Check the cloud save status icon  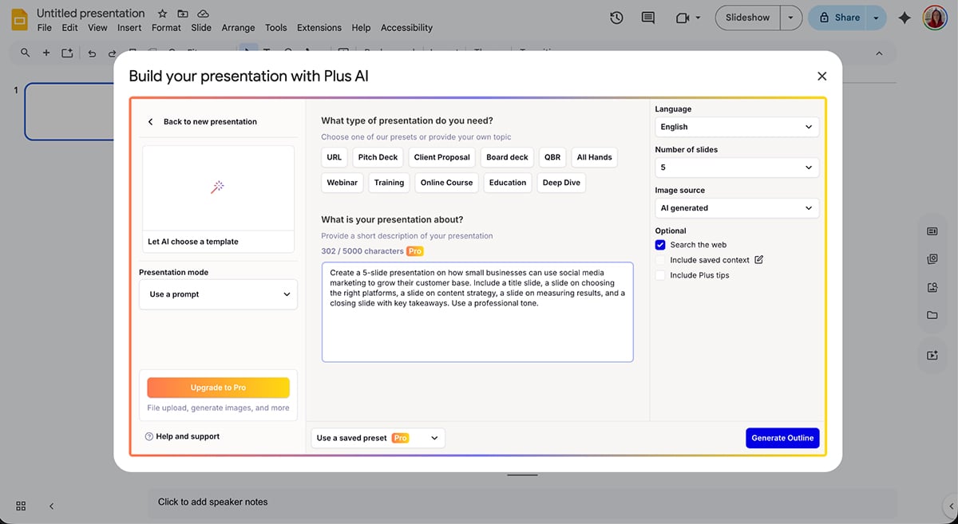[x=204, y=14]
